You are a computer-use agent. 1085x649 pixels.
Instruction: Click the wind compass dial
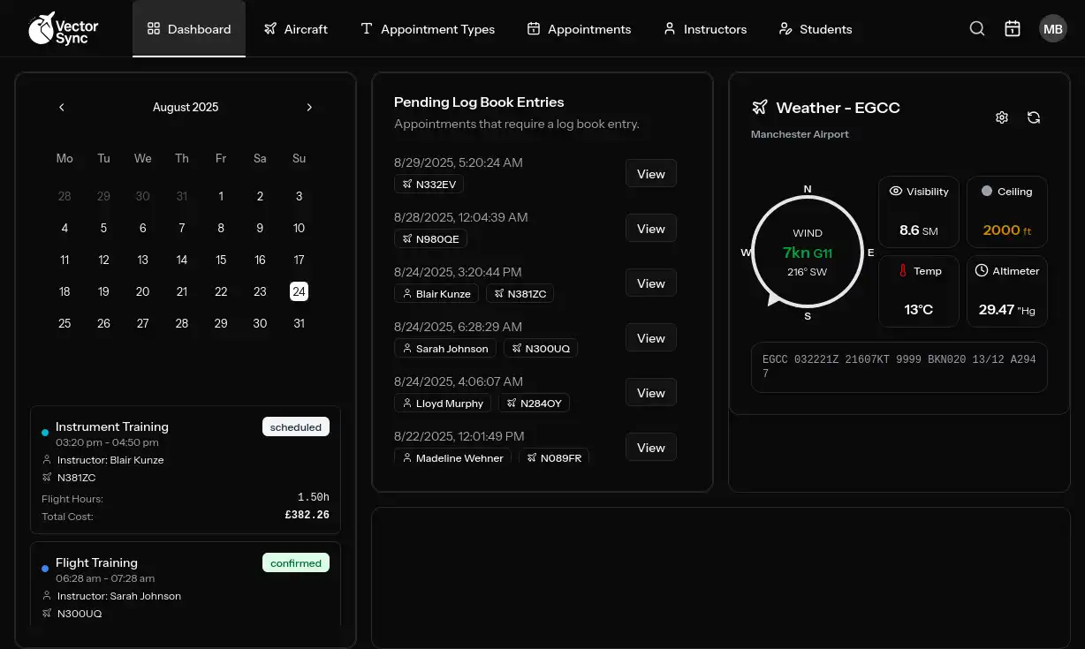click(x=807, y=252)
